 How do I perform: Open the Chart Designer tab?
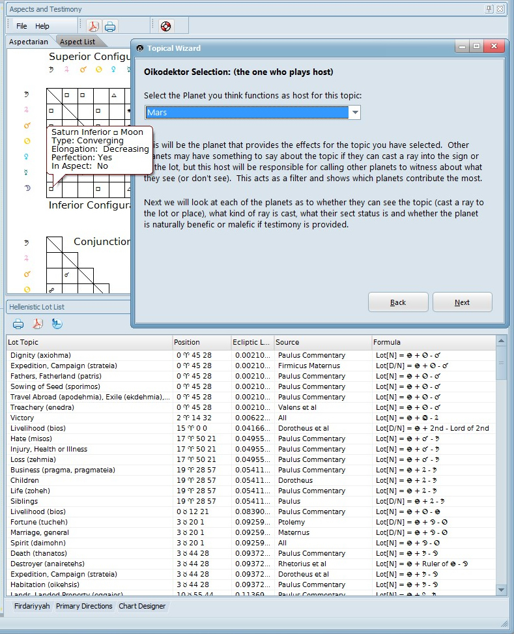click(x=142, y=606)
